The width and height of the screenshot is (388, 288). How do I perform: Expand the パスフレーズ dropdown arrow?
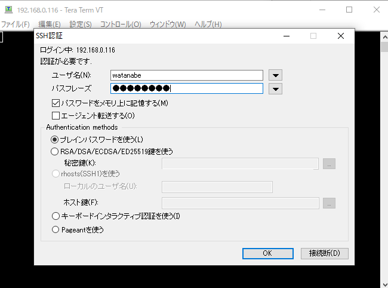(275, 88)
